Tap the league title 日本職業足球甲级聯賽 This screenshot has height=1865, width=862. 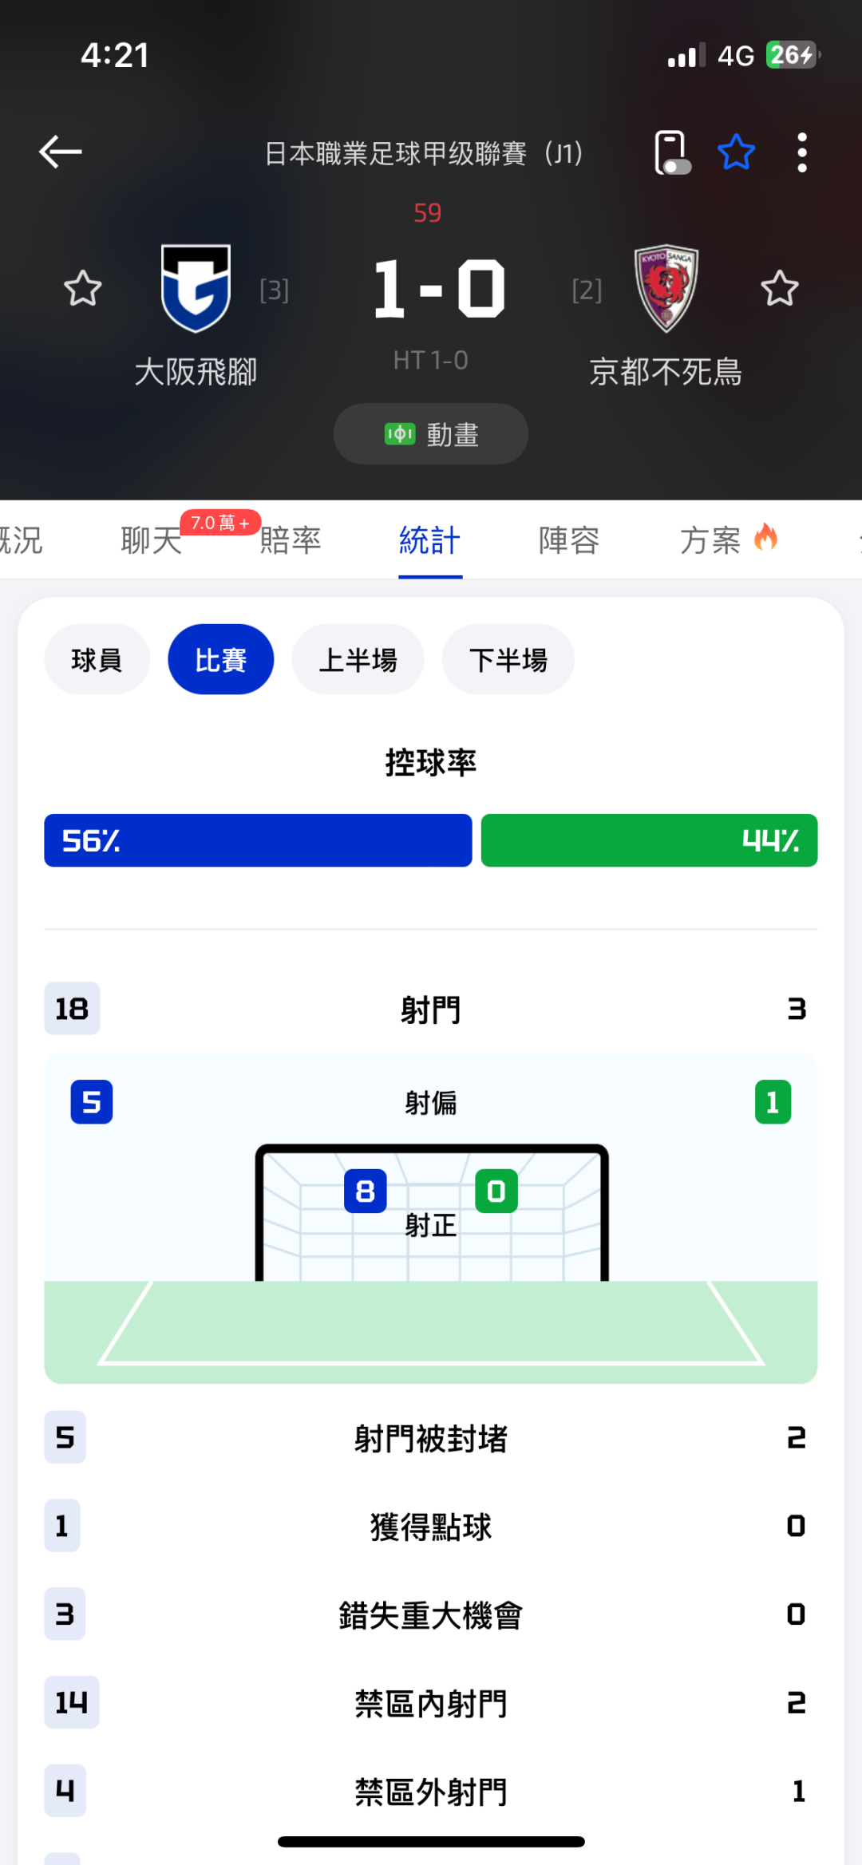(423, 152)
